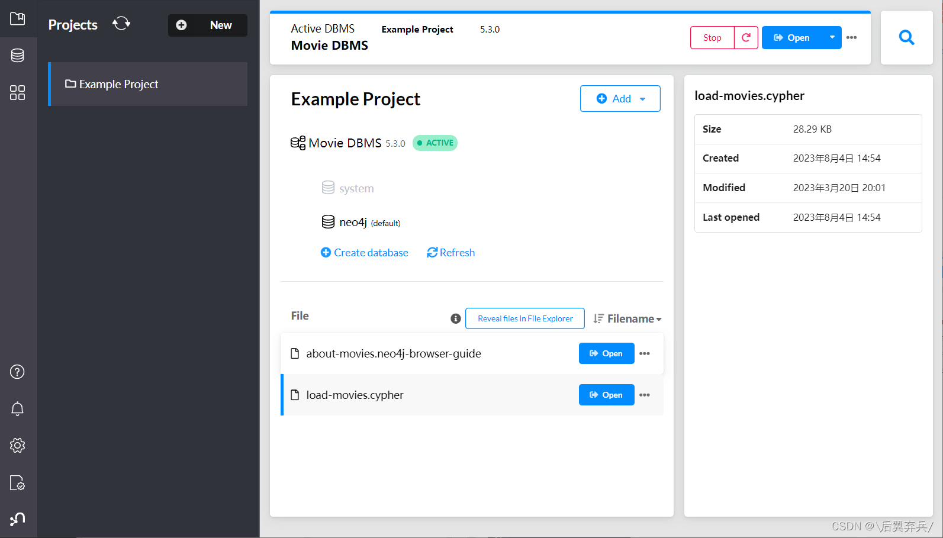The image size is (943, 538).
Task: Click the Modified date 2023年3月20日 20:01
Action: point(839,188)
